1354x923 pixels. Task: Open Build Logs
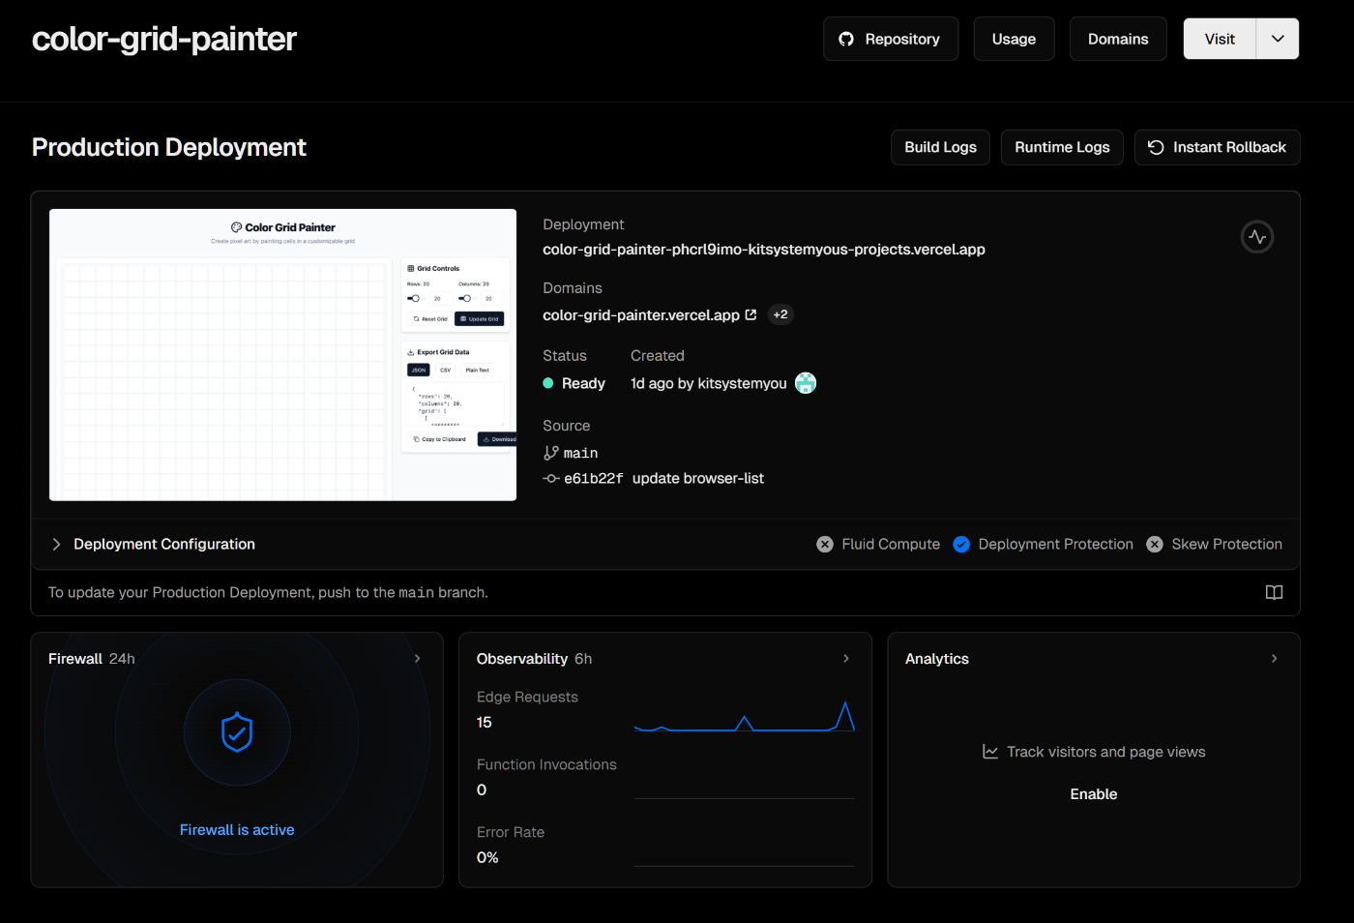[x=940, y=147]
